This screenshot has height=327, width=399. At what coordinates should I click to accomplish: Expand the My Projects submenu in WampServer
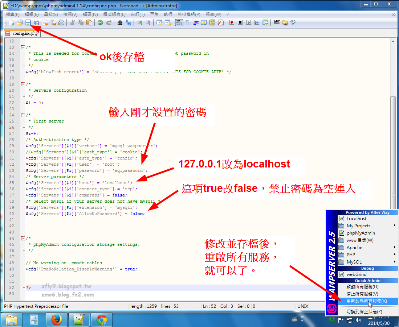(x=368, y=225)
